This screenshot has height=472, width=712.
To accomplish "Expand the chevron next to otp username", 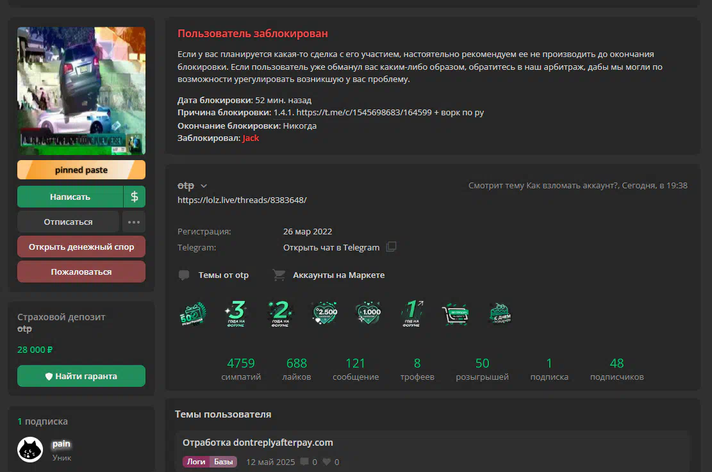I will 204,186.
